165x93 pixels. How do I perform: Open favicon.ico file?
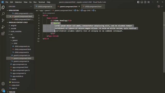[x=15, y=82]
